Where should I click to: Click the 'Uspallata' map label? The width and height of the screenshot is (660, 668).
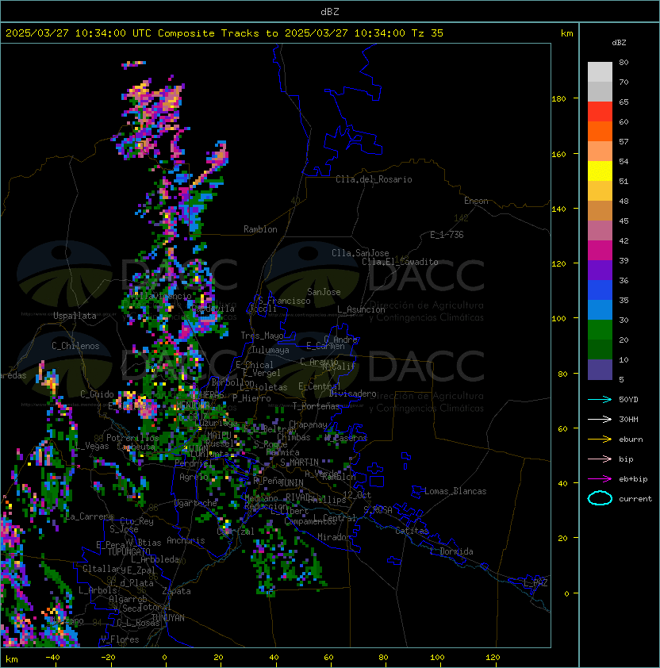[x=75, y=316]
